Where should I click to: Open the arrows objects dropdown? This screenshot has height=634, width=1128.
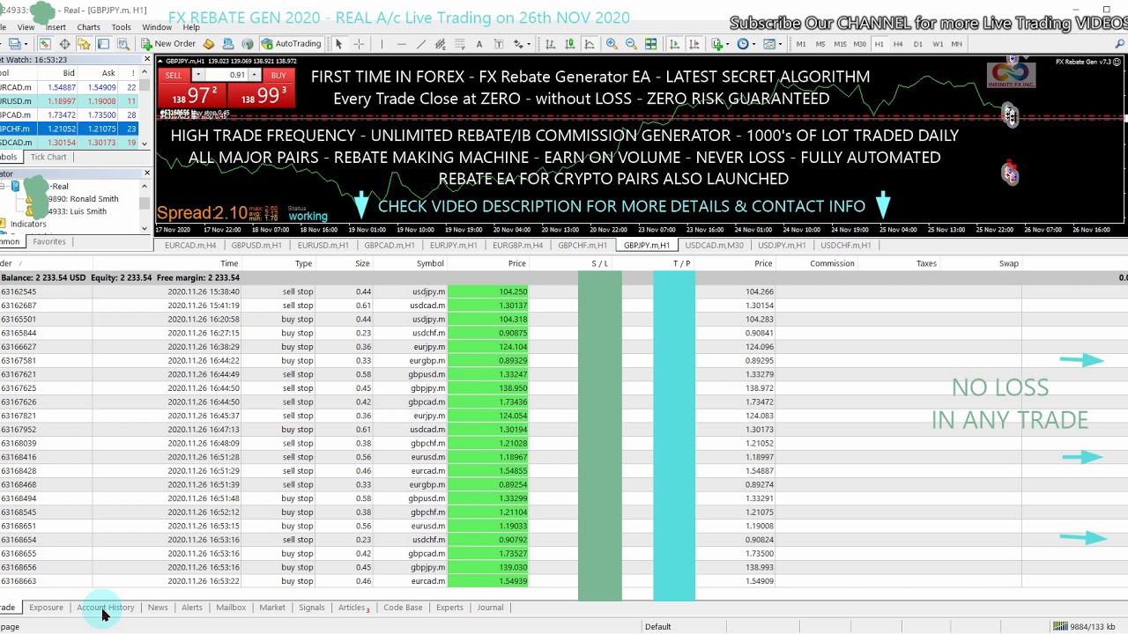coord(529,44)
